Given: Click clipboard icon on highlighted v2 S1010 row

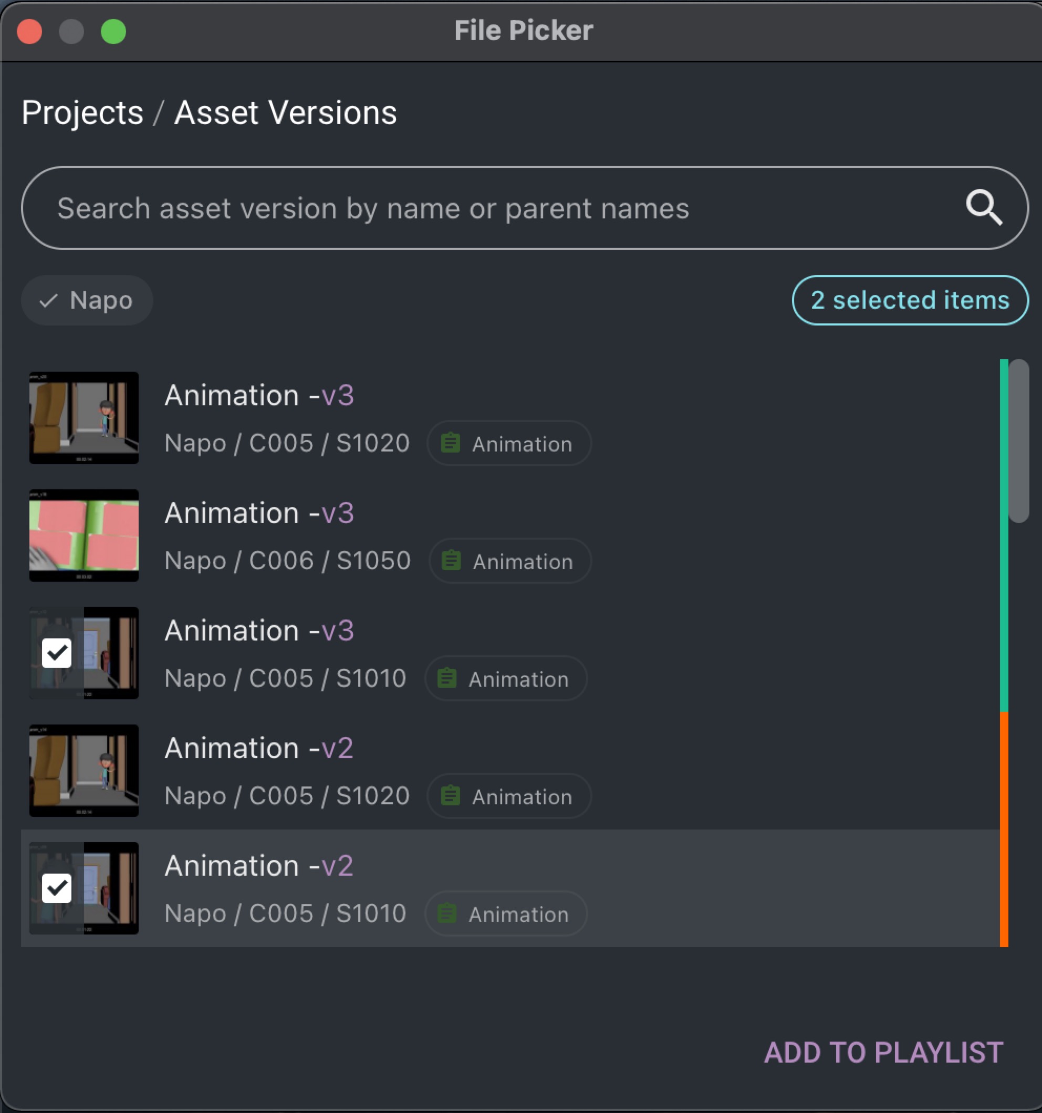Looking at the screenshot, I should click(x=447, y=913).
